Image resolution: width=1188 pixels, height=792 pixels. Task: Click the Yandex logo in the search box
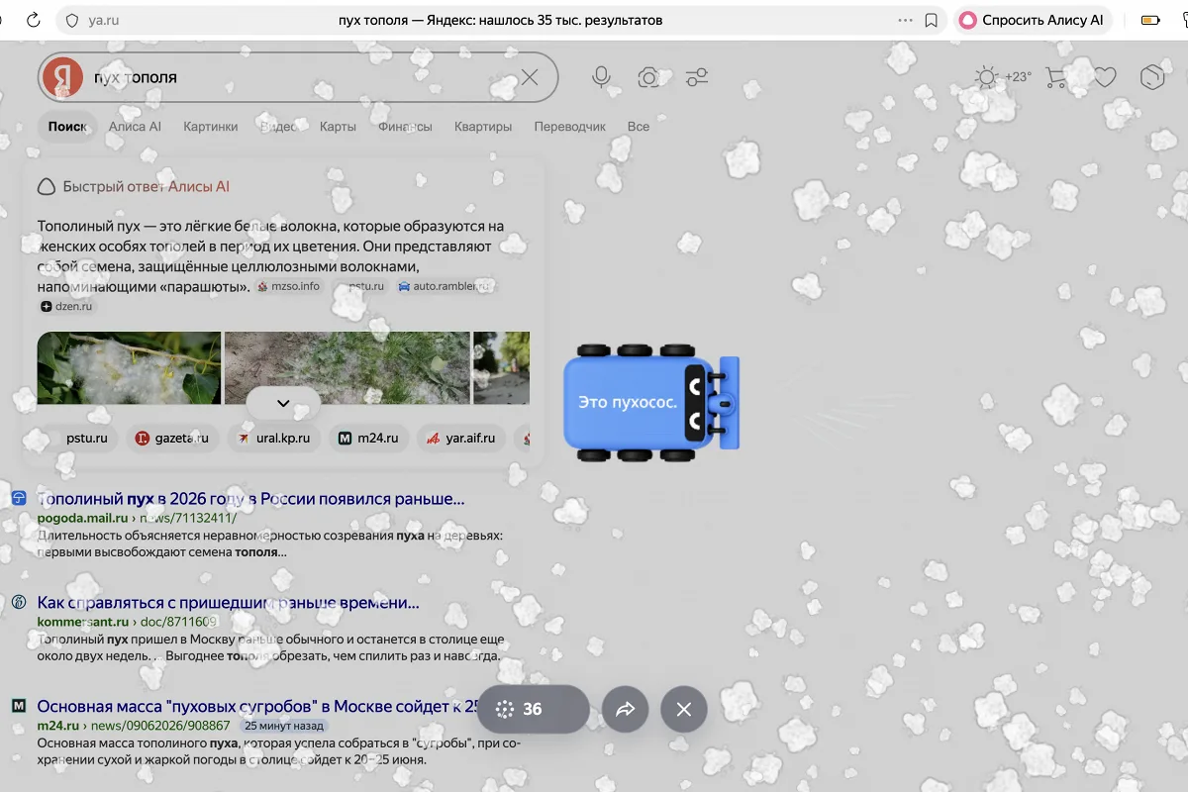(x=63, y=77)
